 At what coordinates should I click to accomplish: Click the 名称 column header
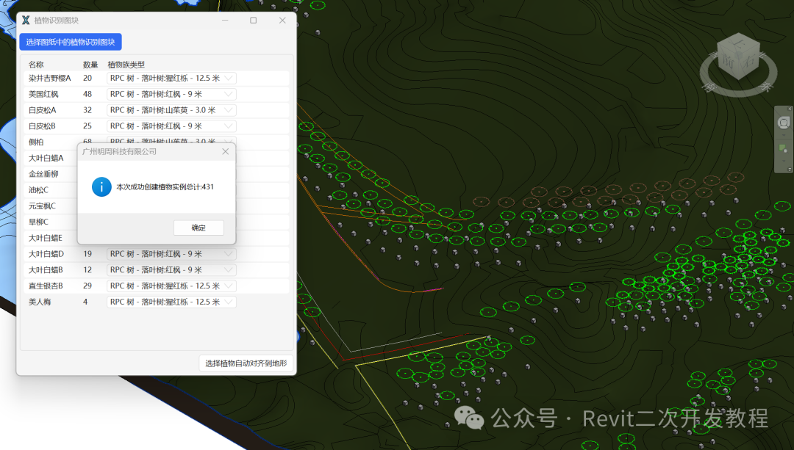(36, 64)
